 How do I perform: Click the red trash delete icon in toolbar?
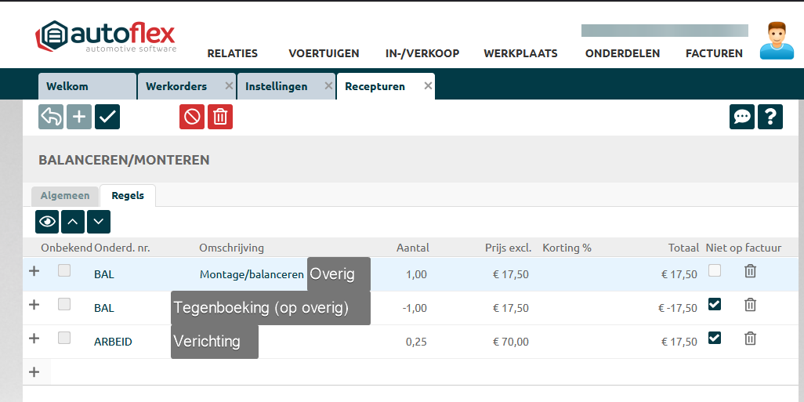220,117
